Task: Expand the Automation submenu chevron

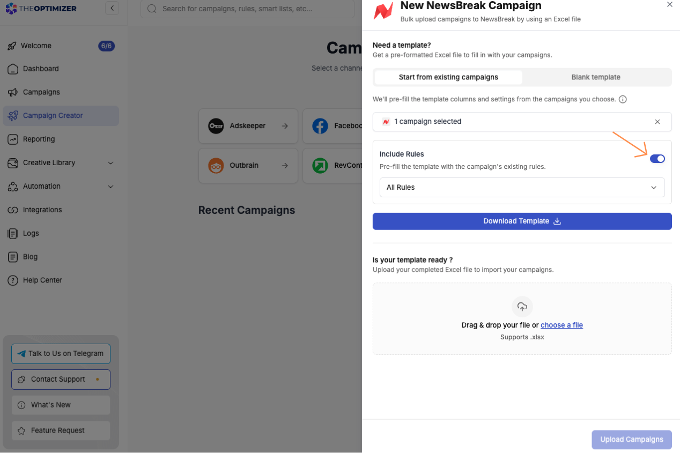Action: pos(110,187)
